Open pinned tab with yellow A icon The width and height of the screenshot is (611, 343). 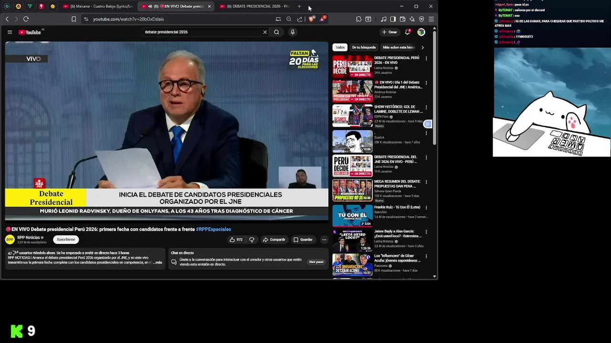(18, 6)
